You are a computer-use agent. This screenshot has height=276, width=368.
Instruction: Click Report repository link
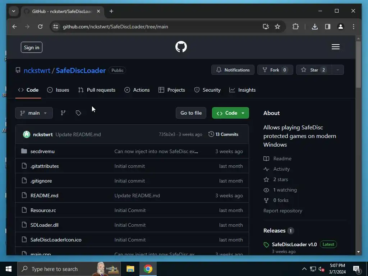(x=283, y=211)
